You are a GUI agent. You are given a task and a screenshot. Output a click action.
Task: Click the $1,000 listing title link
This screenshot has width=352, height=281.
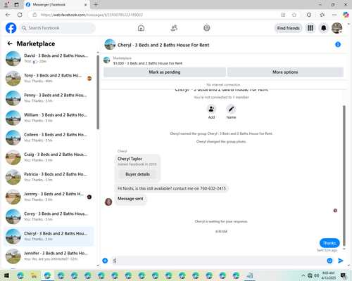(148, 63)
